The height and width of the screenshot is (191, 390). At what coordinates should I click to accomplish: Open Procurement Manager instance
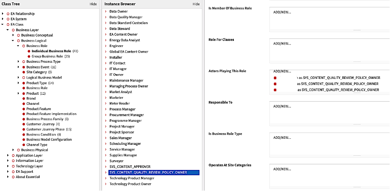tap(127, 115)
